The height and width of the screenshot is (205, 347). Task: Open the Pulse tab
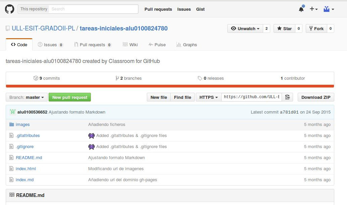[x=157, y=45]
